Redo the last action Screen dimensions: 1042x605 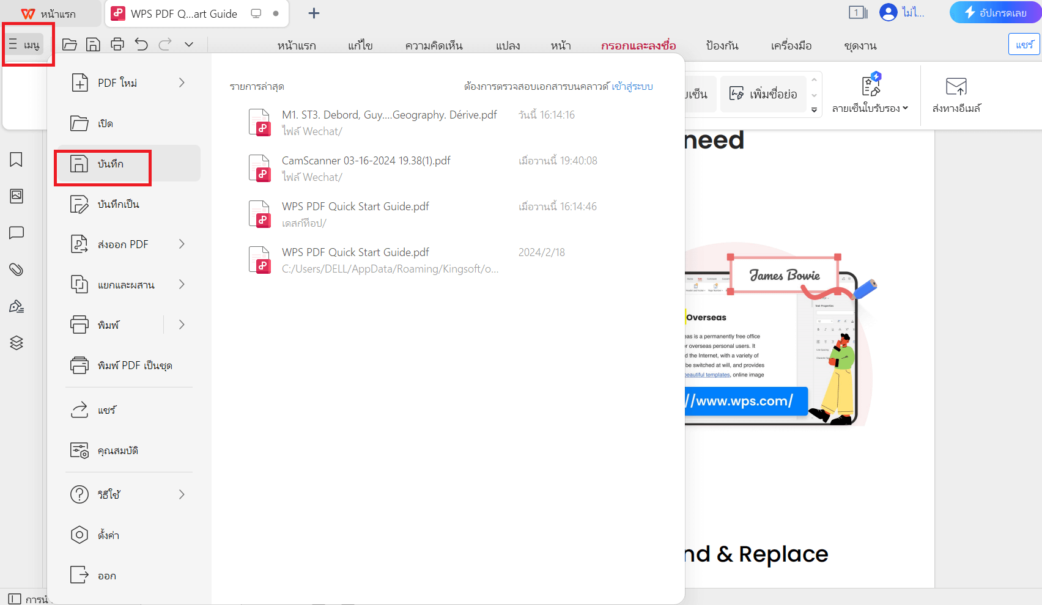(165, 45)
